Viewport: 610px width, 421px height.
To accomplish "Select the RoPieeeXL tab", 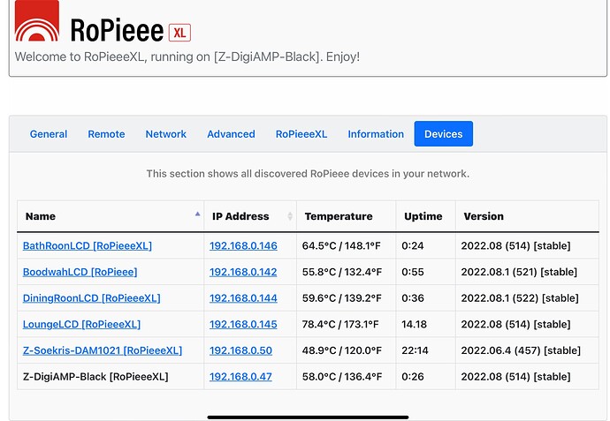I will coord(301,134).
